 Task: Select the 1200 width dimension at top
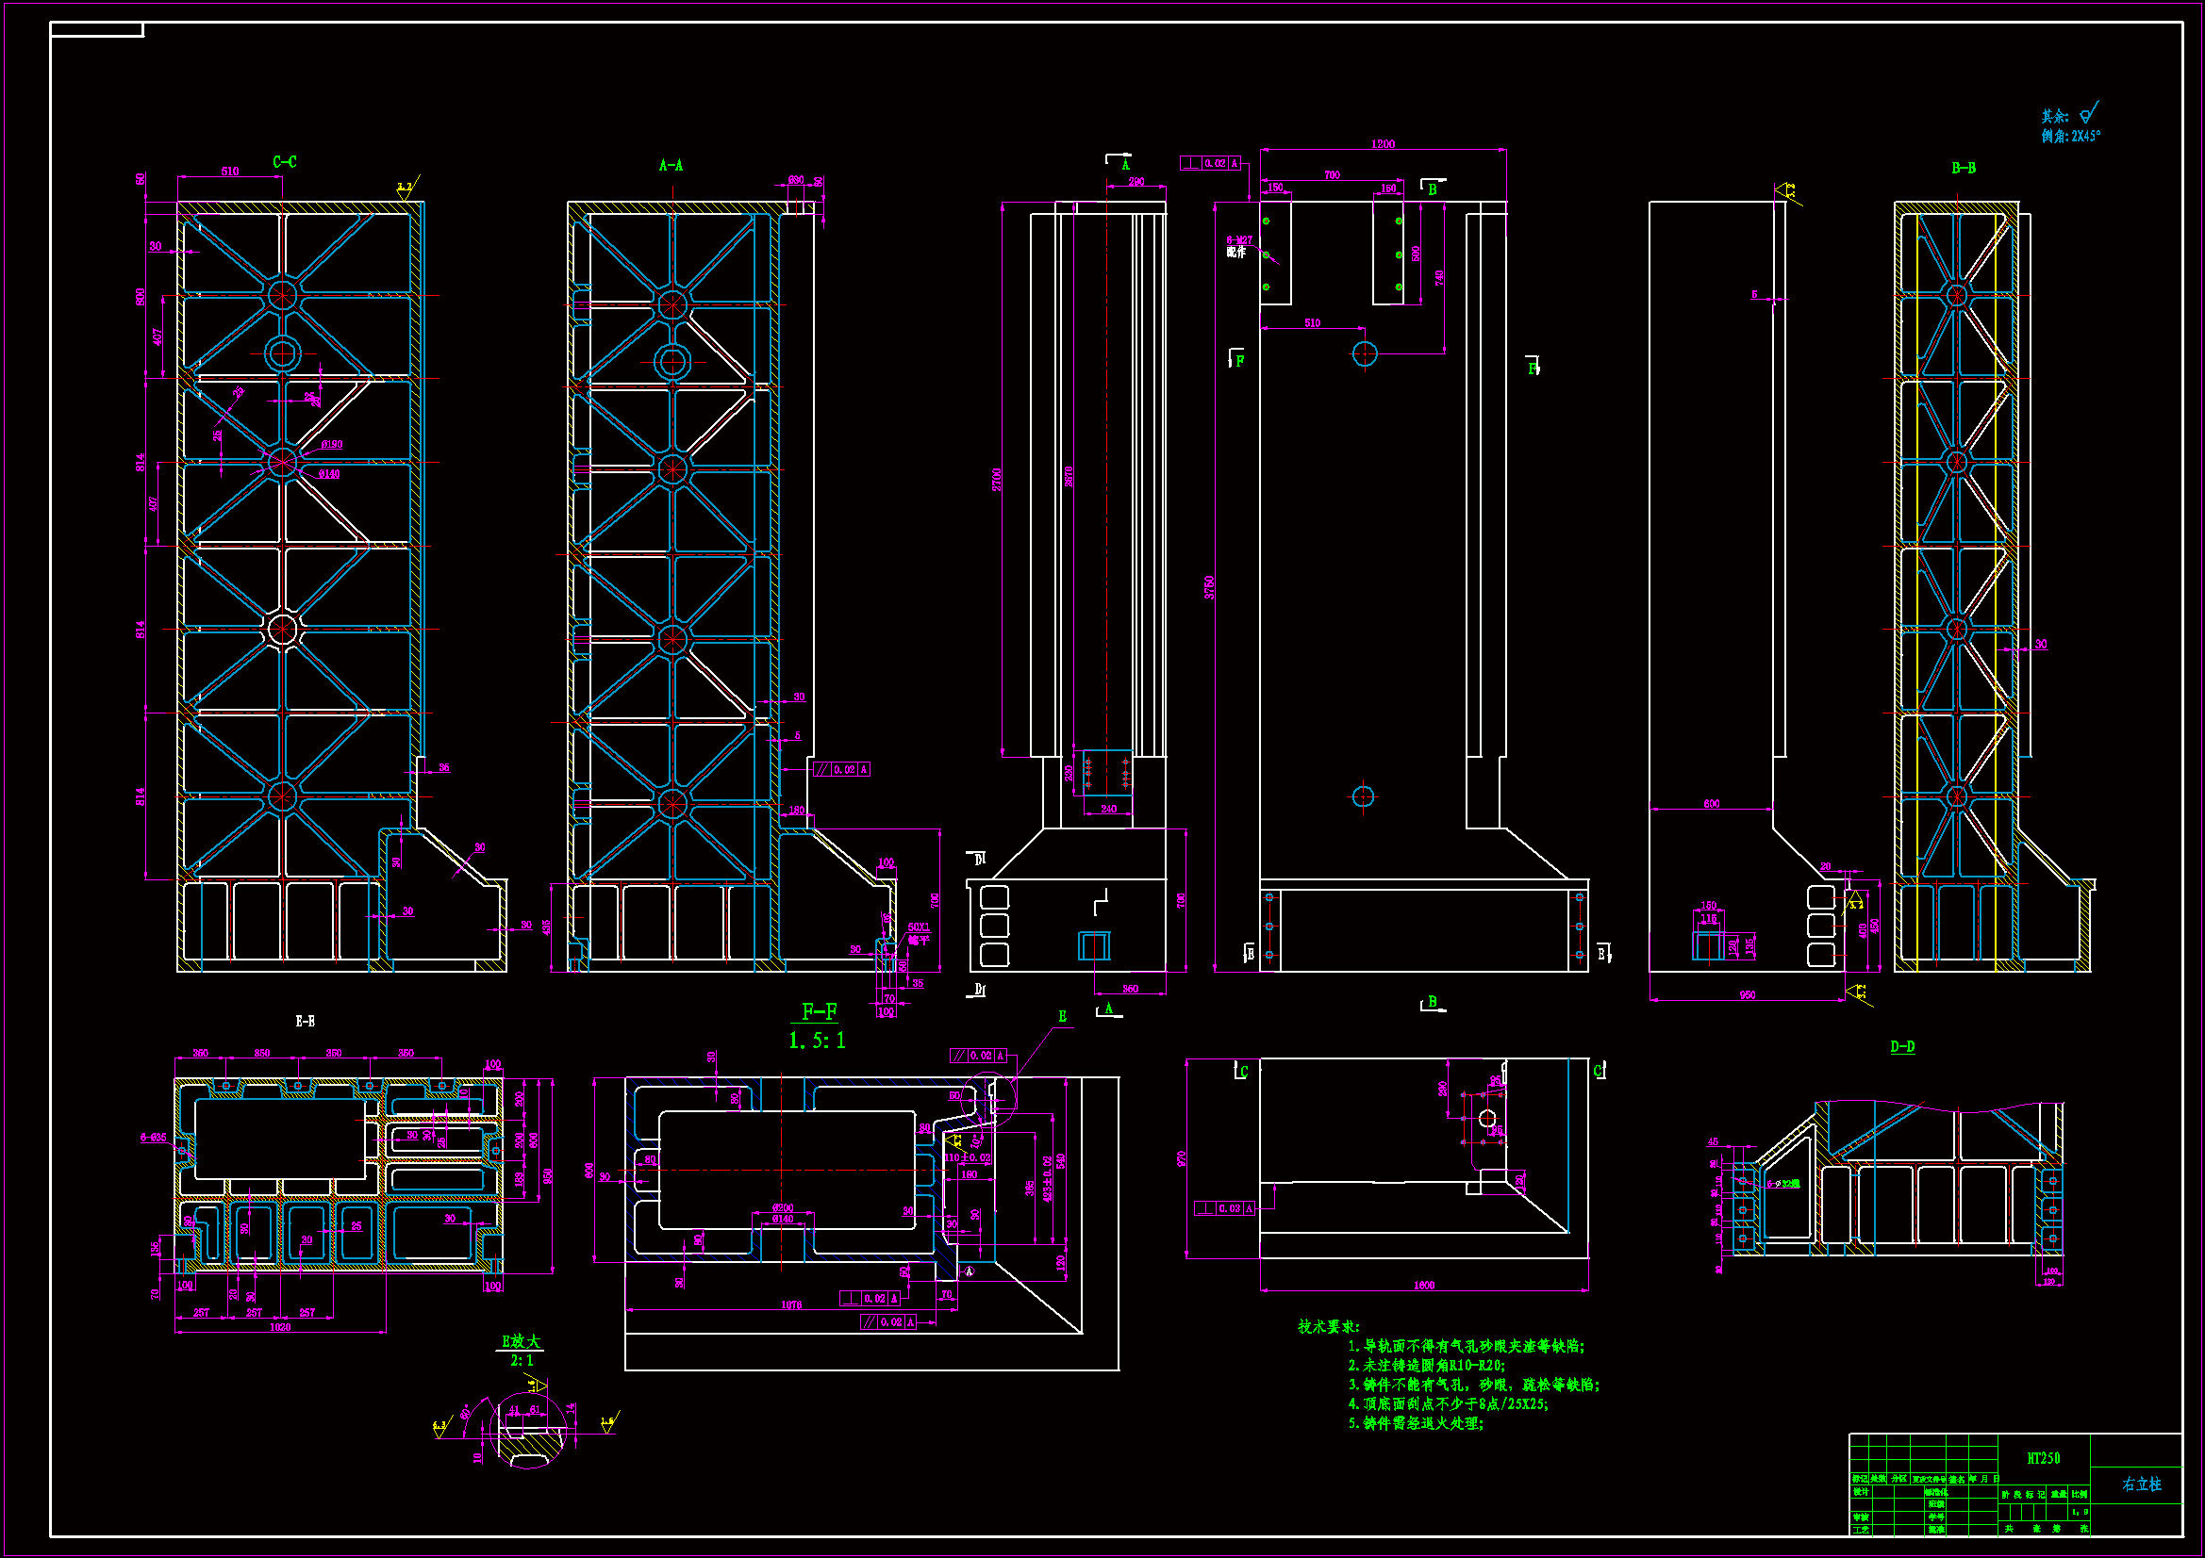pos(1382,144)
